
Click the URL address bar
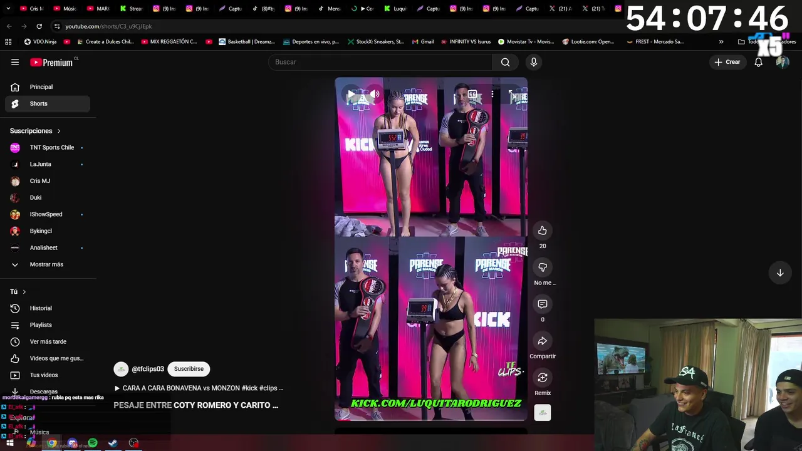coord(338,26)
